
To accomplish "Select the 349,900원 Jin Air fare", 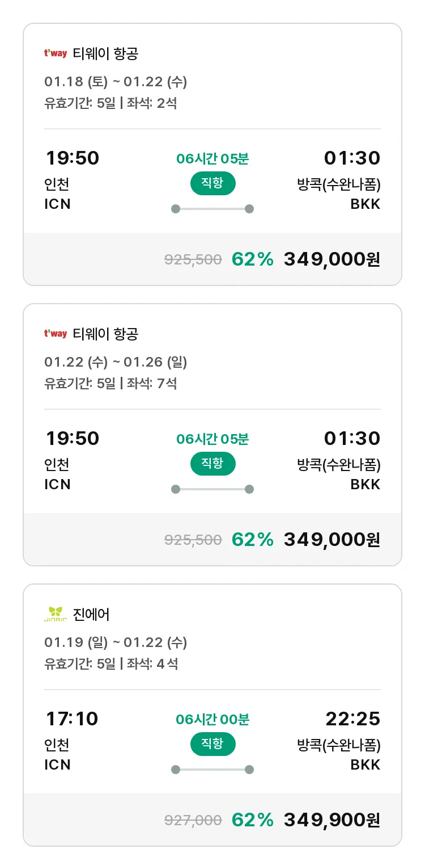I will (331, 820).
